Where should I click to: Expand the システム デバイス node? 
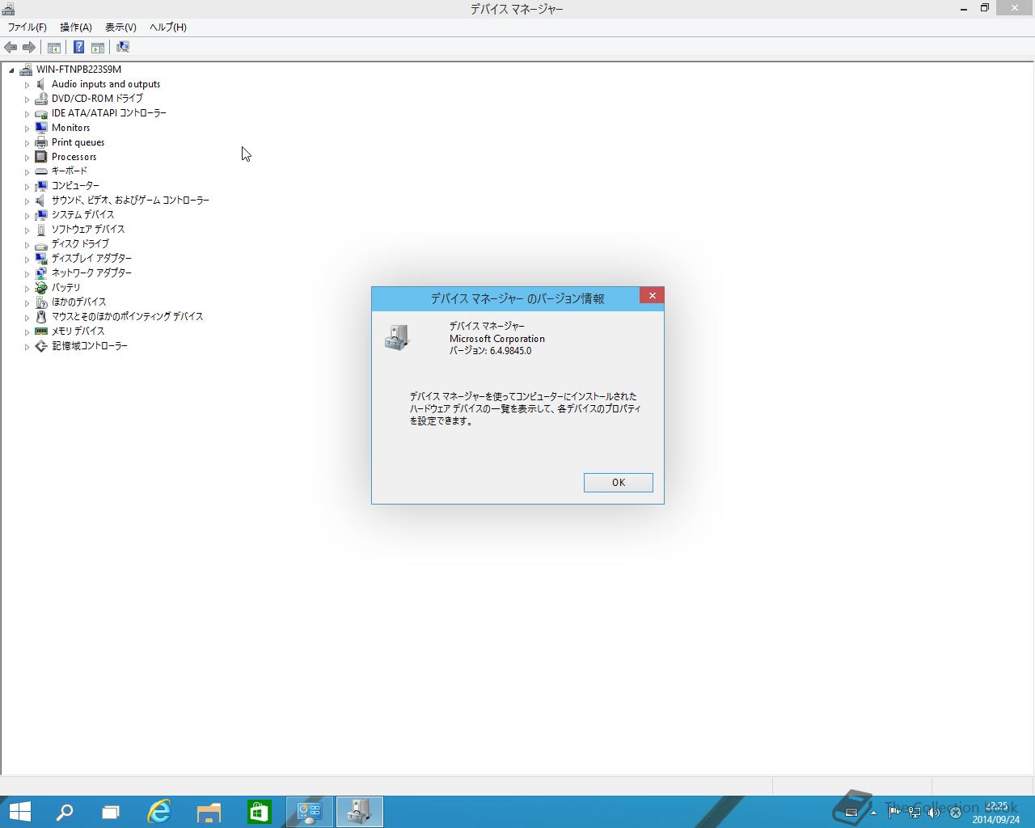point(27,216)
